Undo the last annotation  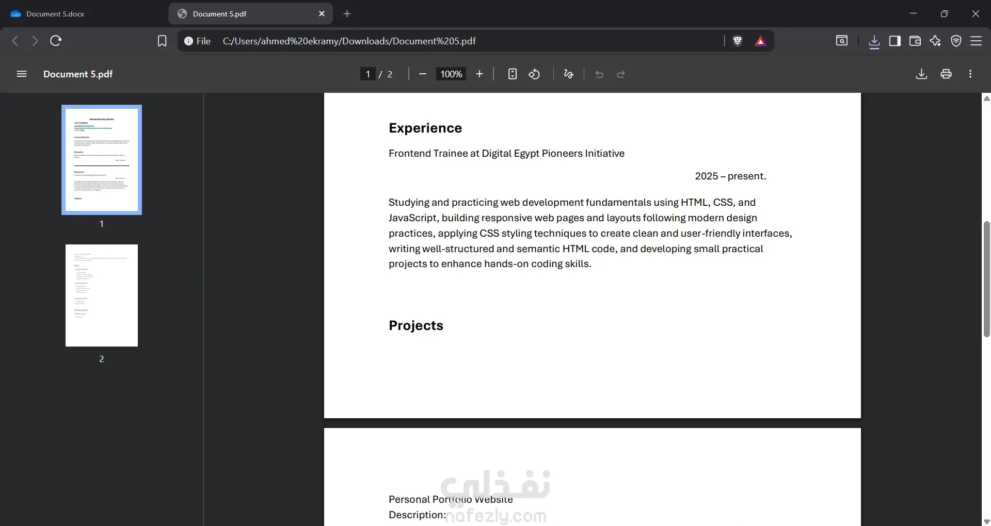click(x=599, y=74)
